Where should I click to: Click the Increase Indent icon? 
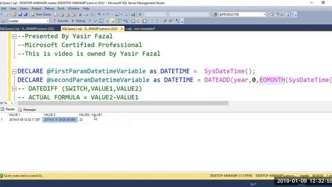coord(171,21)
